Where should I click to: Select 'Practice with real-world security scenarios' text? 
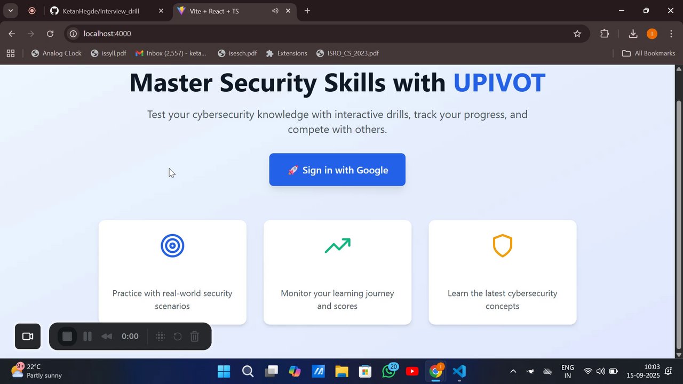[x=172, y=300]
